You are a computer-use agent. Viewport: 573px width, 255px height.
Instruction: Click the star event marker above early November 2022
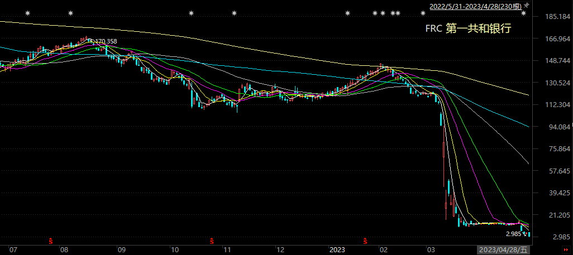pos(234,13)
